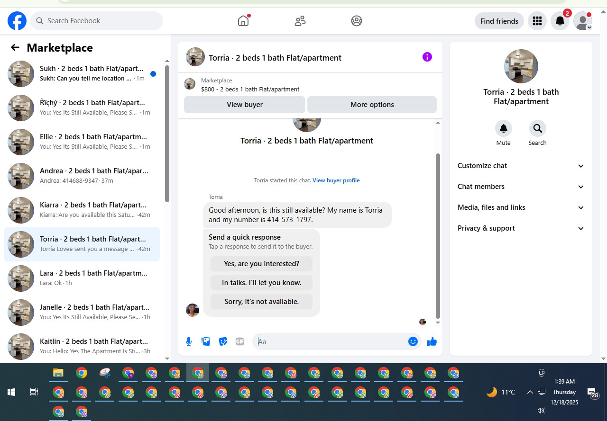The image size is (607, 421).
Task: Open the Řïçhý conversation
Action: [x=82, y=108]
